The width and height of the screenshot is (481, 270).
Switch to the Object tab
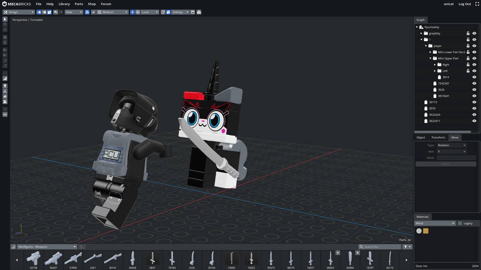(420, 137)
